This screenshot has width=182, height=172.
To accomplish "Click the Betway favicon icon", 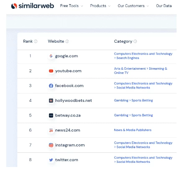I will click(x=51, y=115).
